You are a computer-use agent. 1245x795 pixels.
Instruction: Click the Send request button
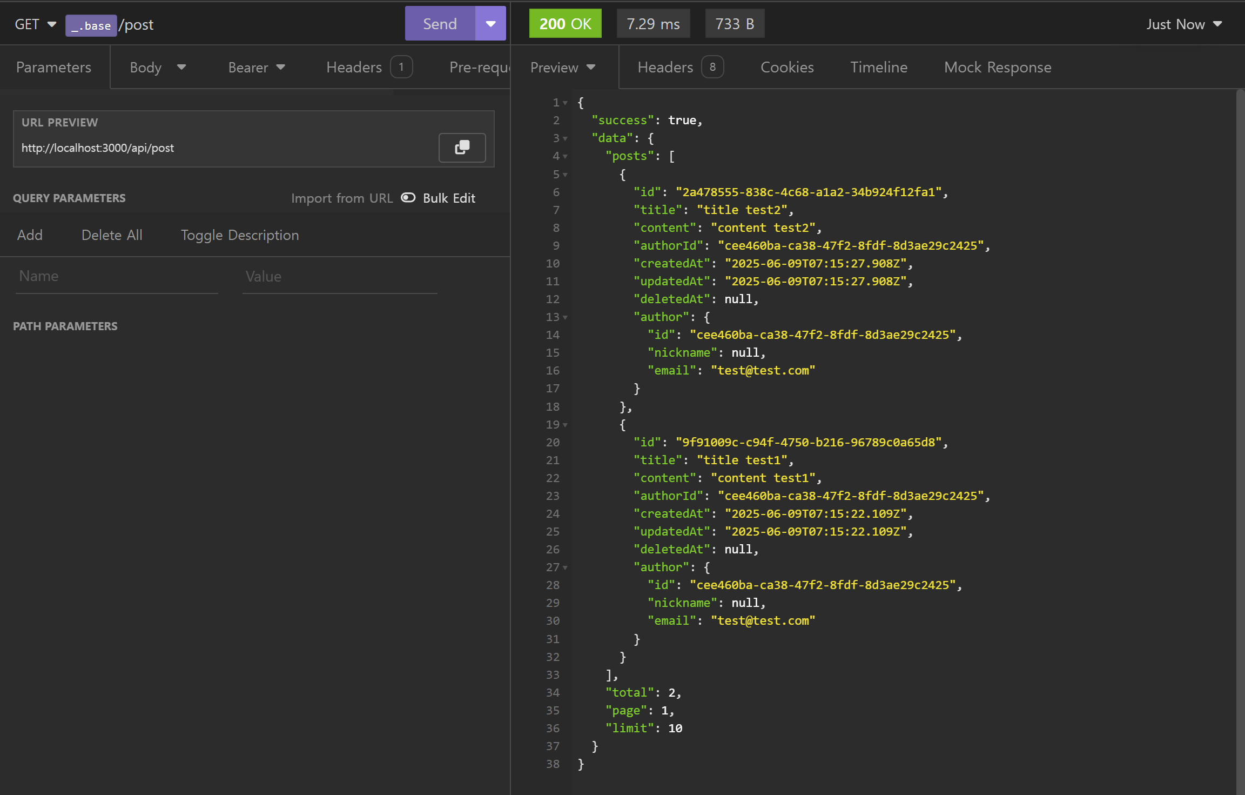[440, 24]
